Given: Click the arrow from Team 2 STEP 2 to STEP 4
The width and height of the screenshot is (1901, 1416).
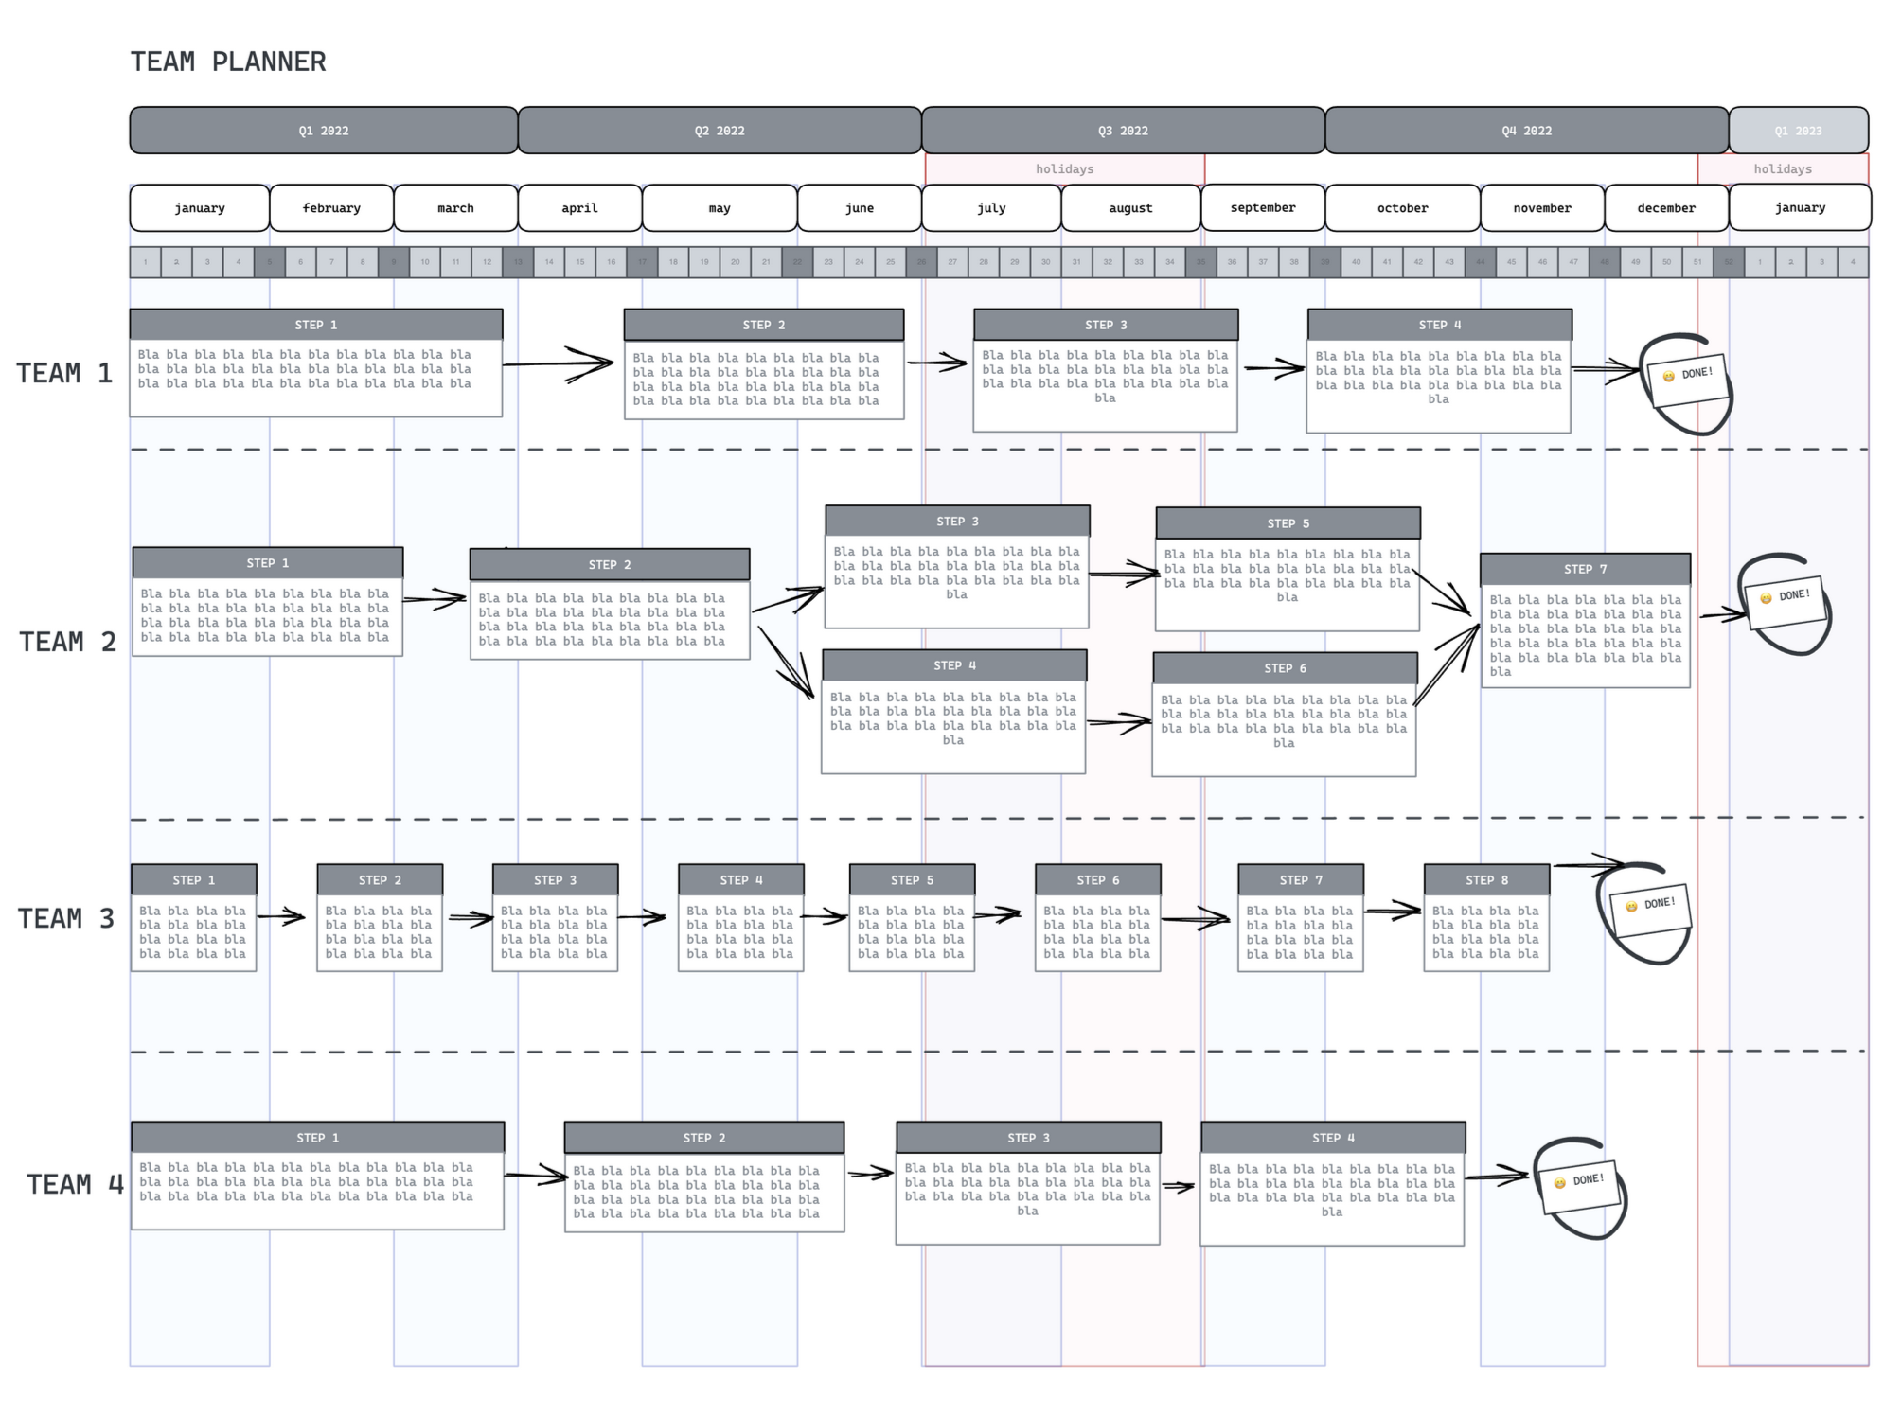Looking at the screenshot, I should 787,662.
